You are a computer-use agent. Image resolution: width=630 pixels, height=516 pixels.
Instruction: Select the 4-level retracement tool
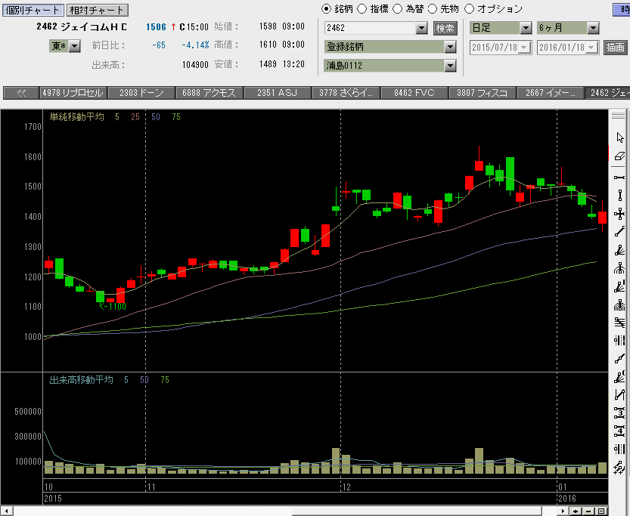[619, 431]
